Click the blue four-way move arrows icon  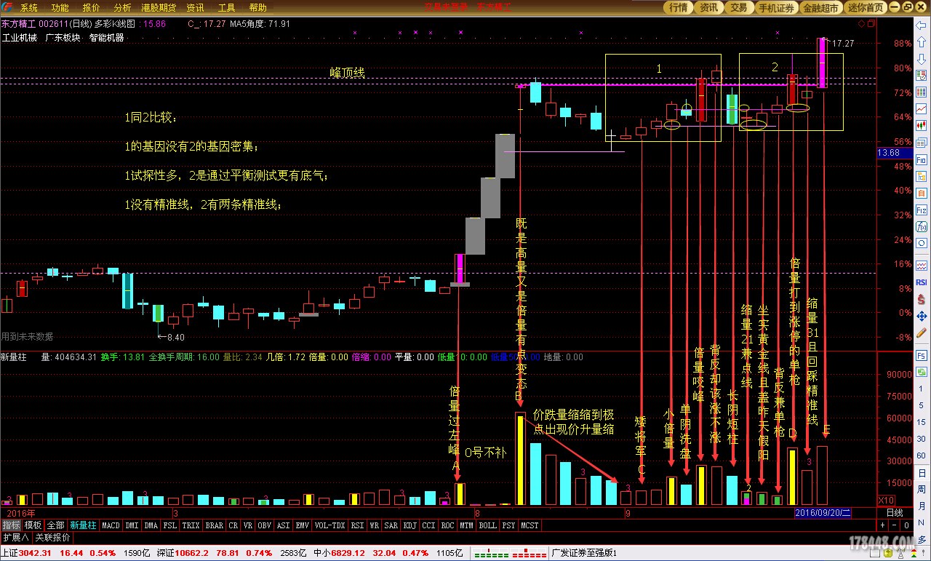coord(922,315)
